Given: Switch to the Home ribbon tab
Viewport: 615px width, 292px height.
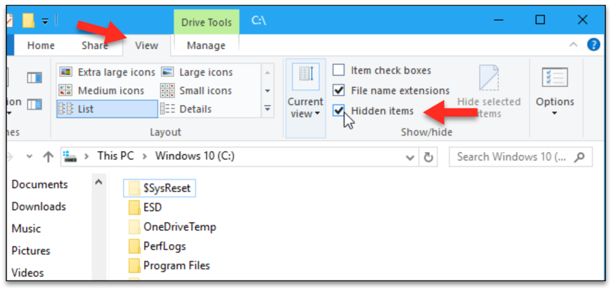Looking at the screenshot, I should (41, 45).
